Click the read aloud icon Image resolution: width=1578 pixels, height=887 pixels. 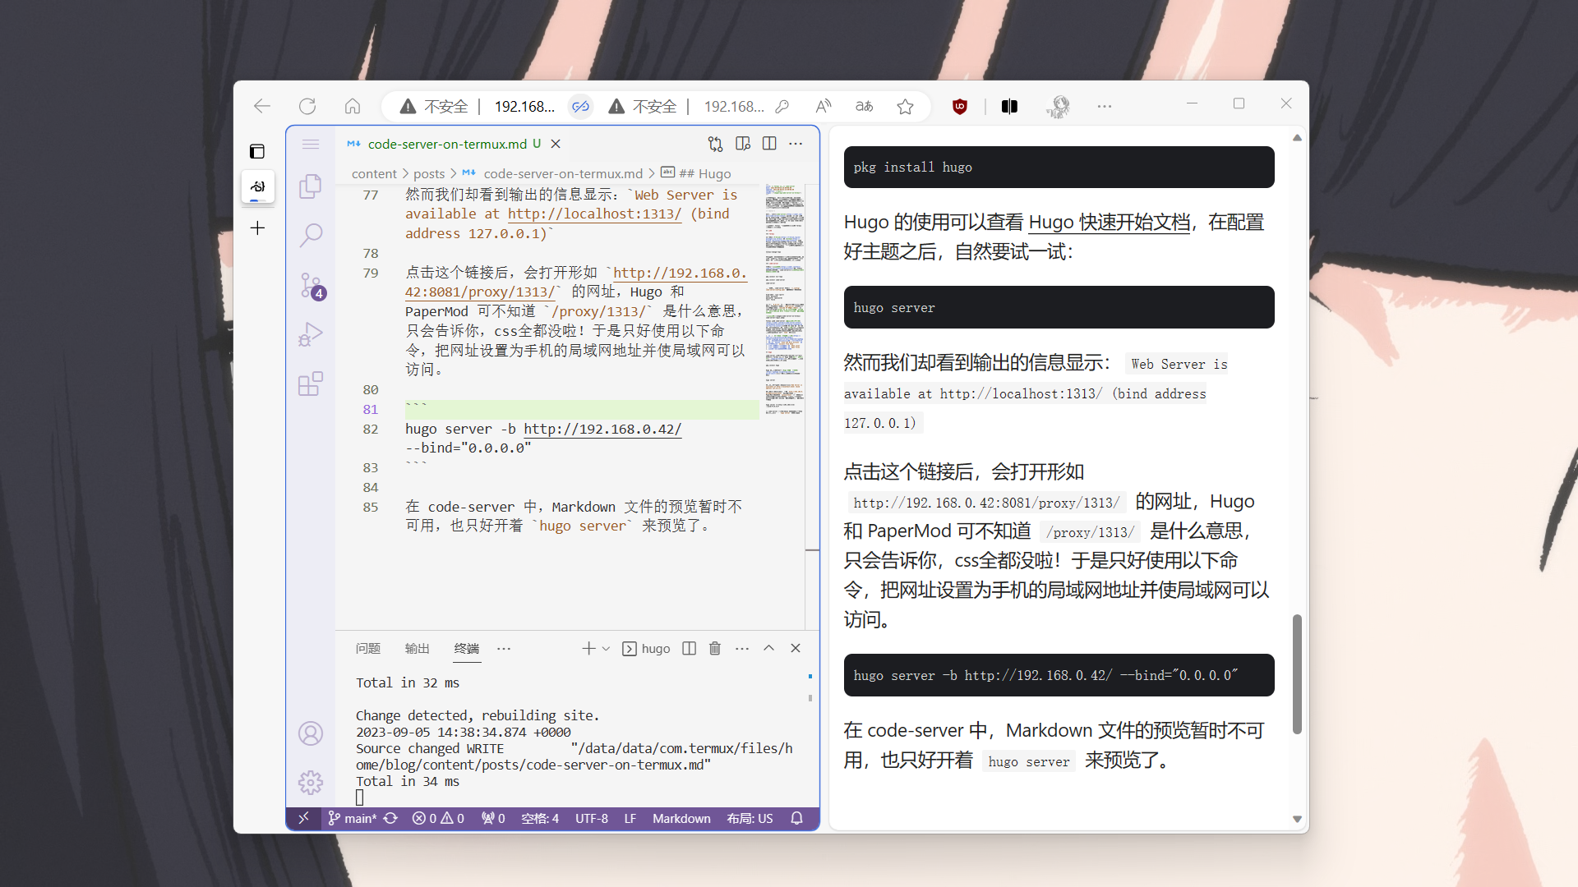click(x=824, y=106)
